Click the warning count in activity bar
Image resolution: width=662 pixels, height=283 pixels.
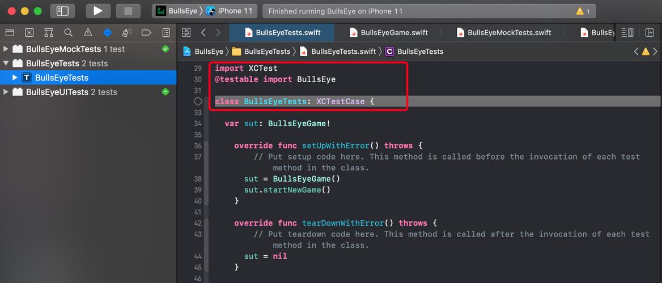point(583,11)
